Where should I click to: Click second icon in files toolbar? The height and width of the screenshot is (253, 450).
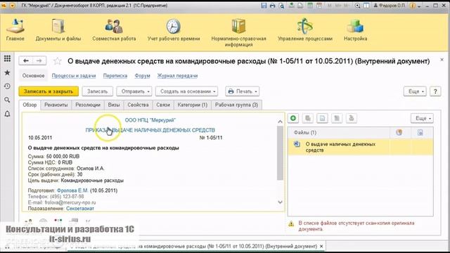[308, 118]
